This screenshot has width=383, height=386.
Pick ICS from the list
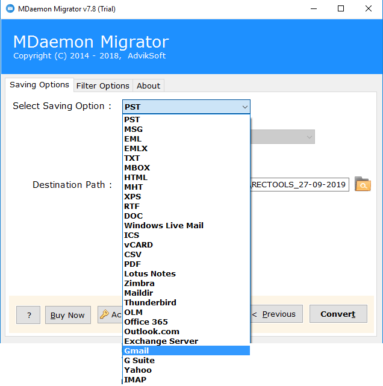186,235
